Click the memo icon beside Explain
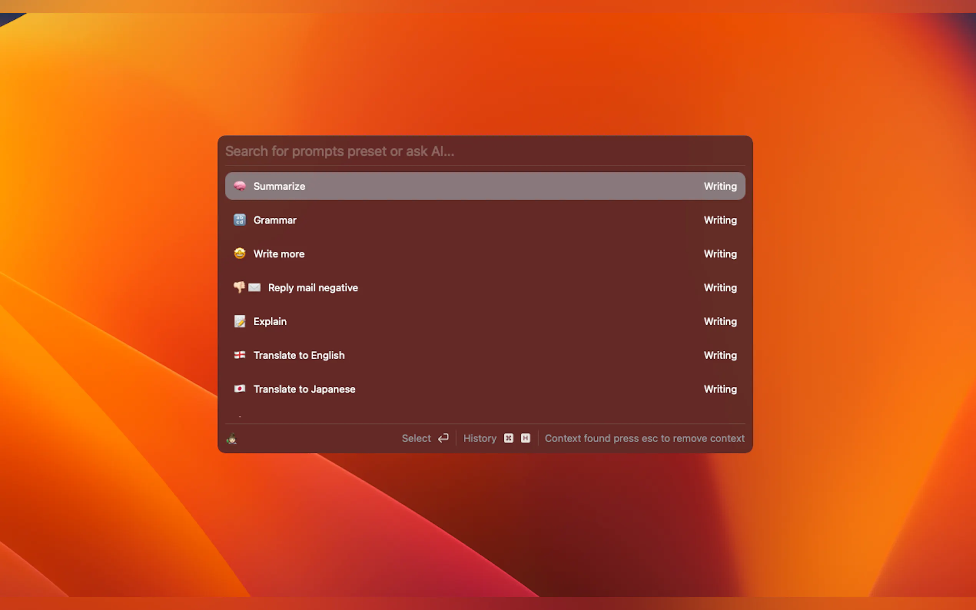This screenshot has height=610, width=976. [x=240, y=321]
